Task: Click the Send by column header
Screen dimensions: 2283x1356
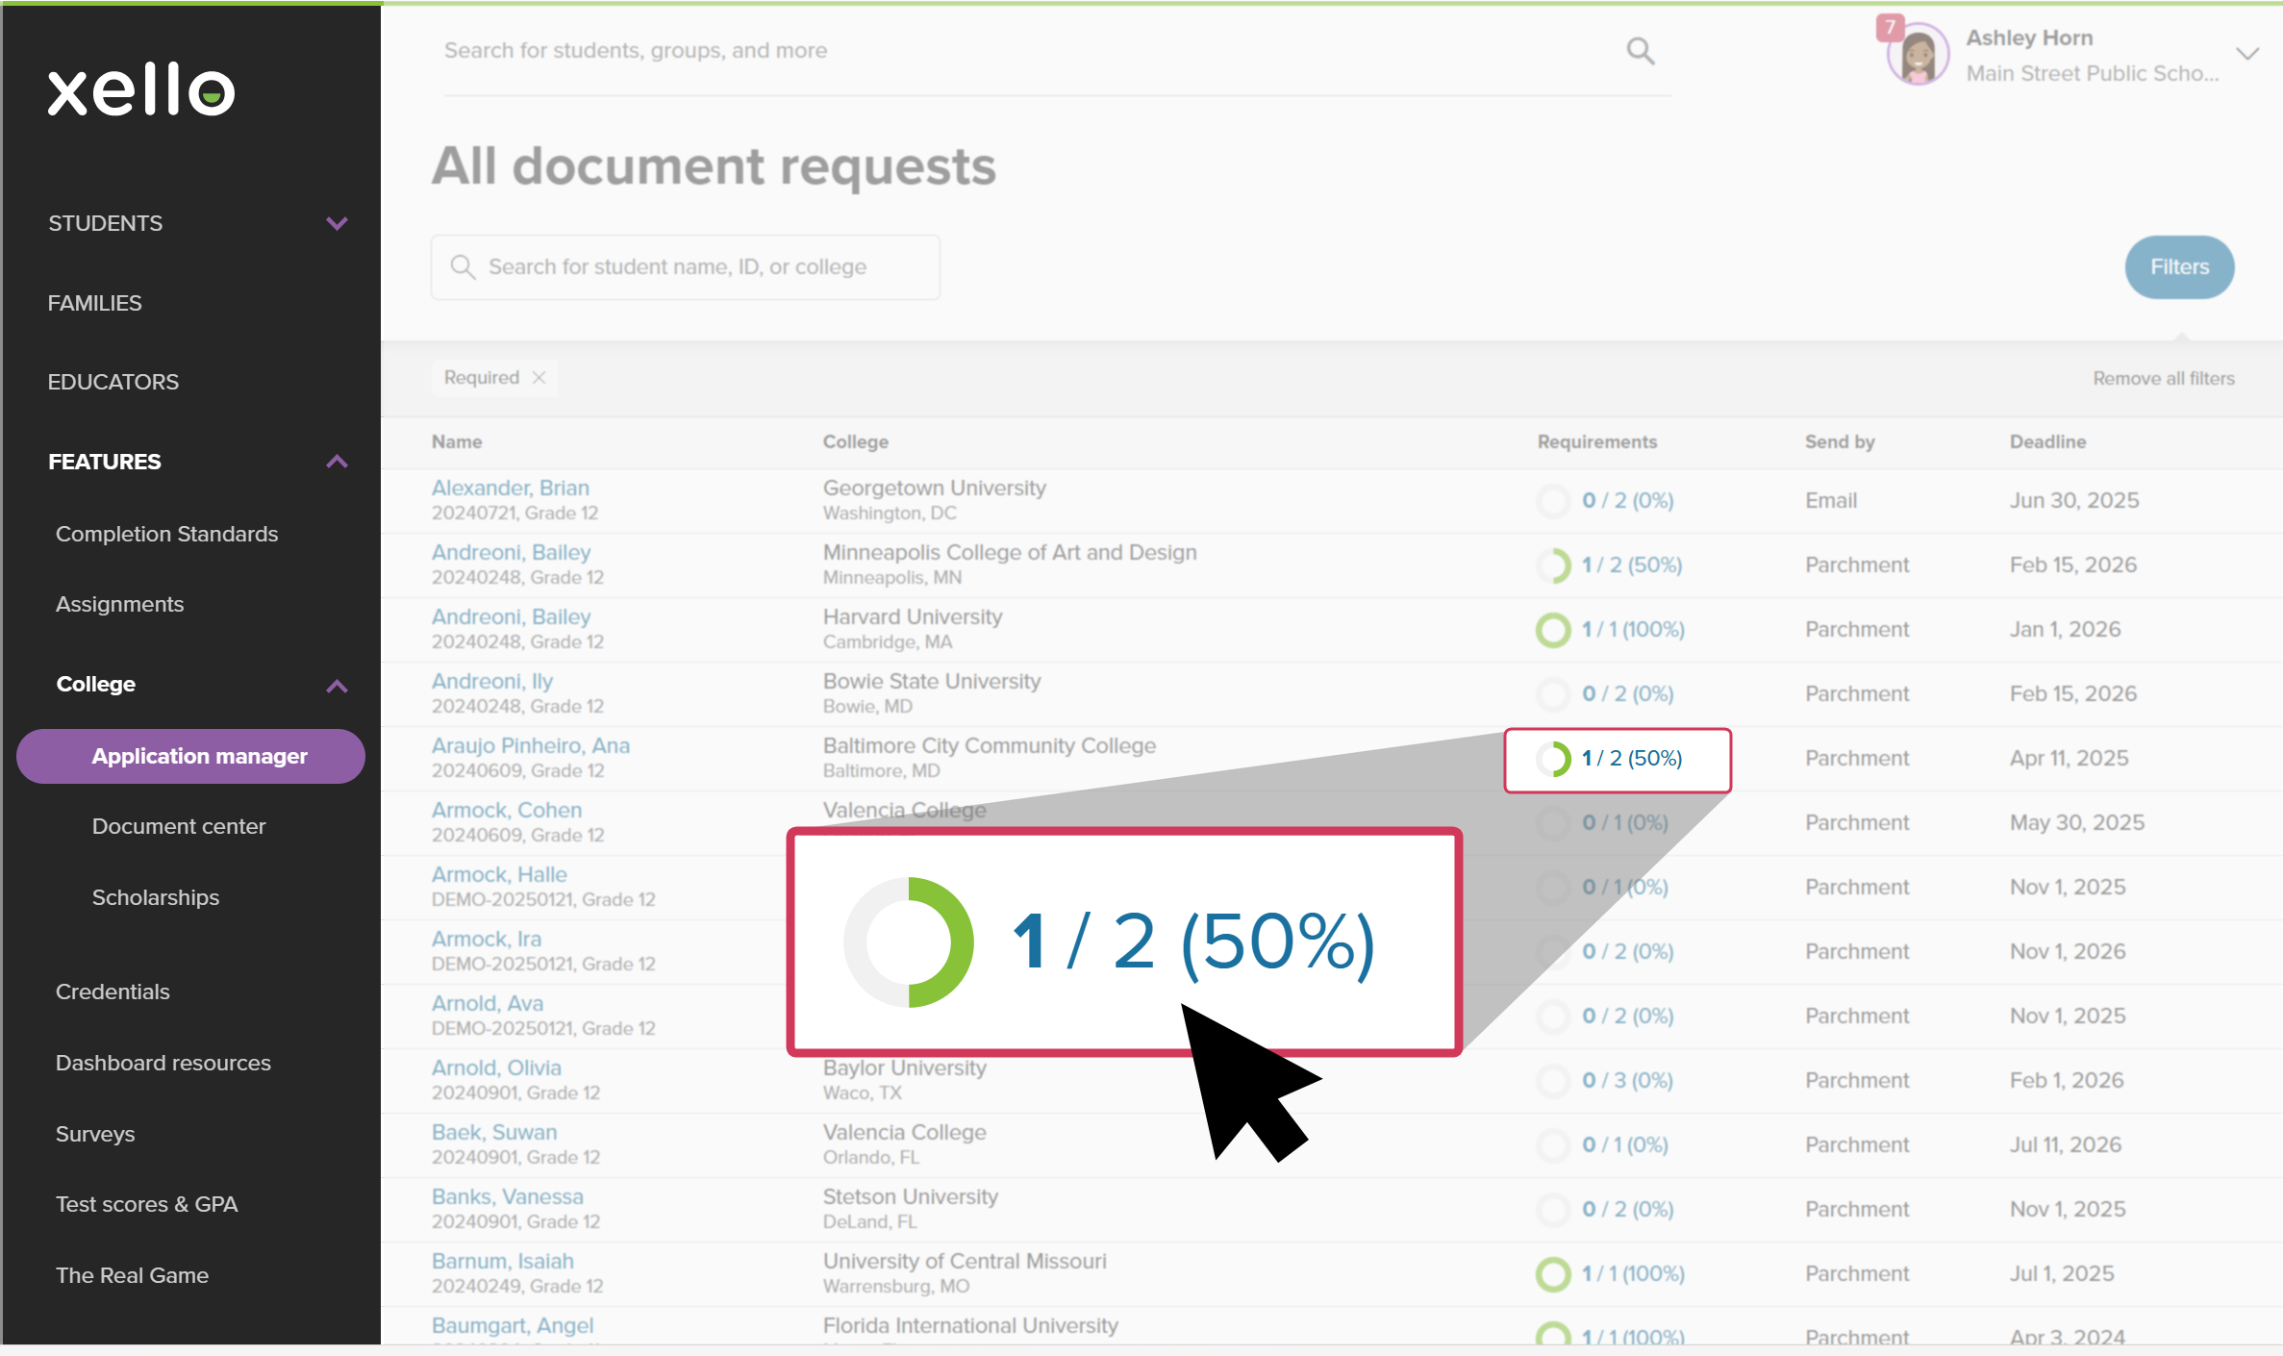Action: [1840, 441]
